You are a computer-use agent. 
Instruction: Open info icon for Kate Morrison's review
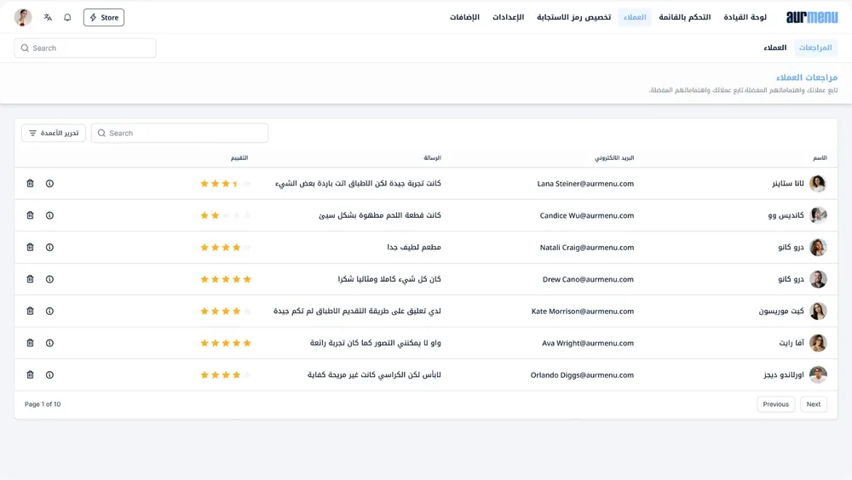pyautogui.click(x=49, y=311)
